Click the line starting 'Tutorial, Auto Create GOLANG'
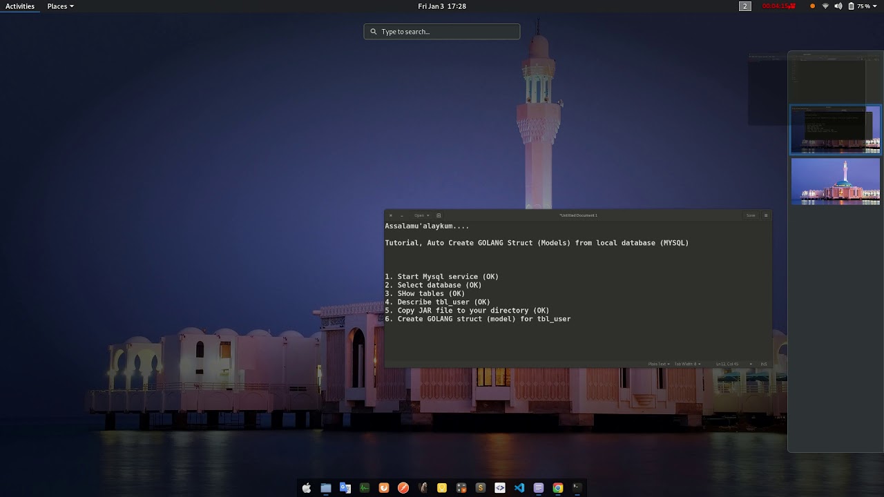This screenshot has width=884, height=497. [537, 243]
